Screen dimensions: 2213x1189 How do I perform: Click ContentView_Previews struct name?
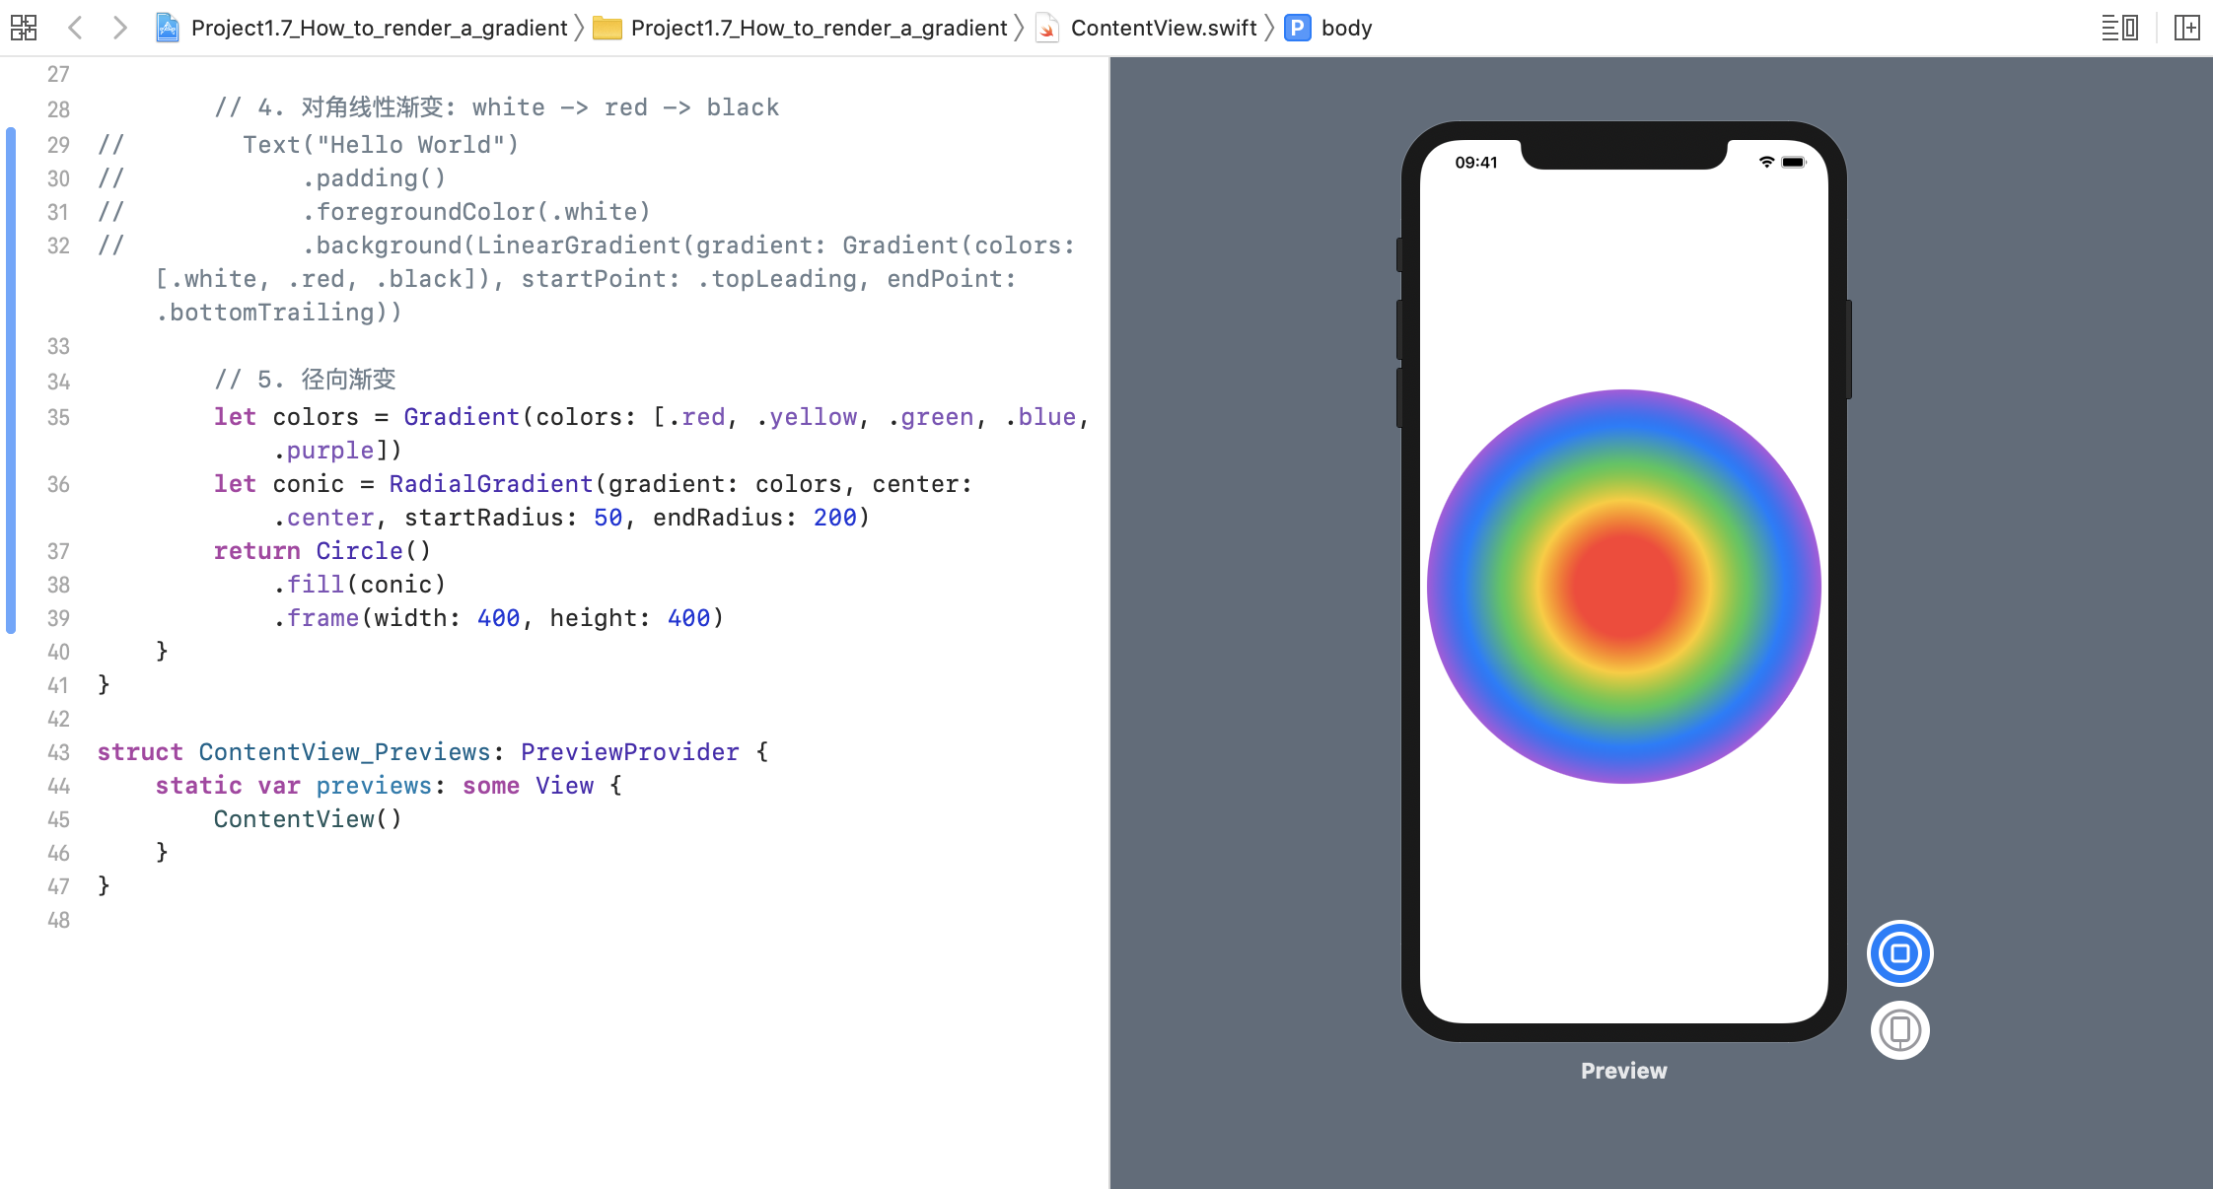coord(344,752)
